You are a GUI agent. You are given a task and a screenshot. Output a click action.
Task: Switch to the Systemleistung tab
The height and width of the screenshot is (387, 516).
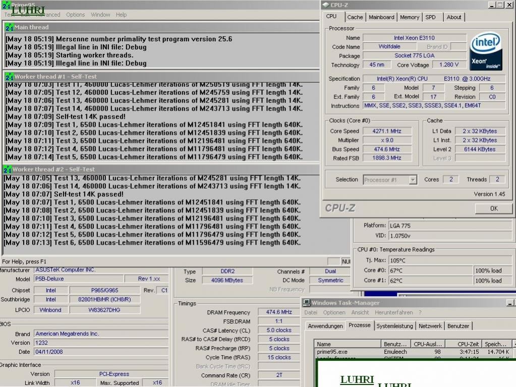pos(394,326)
